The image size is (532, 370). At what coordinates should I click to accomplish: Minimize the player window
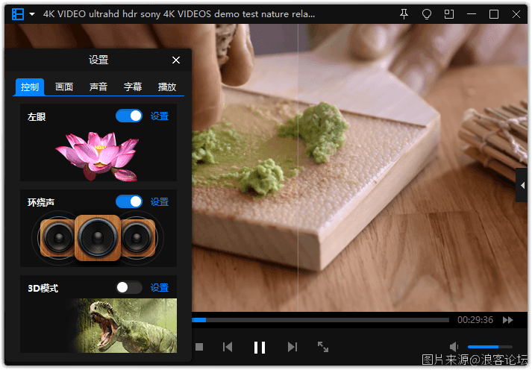(x=472, y=14)
